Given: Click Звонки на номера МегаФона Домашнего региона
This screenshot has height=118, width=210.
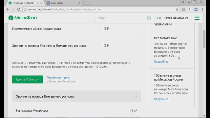Looking at the screenshot, I should click(49, 46).
